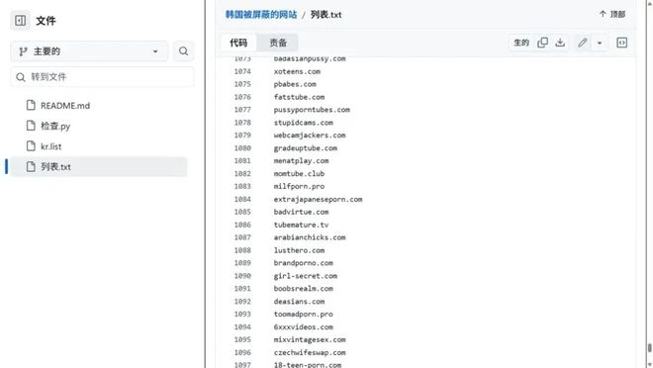Viewport: 653px width, 368px height.
Task: Click the text lusthero.com
Action: point(299,250)
